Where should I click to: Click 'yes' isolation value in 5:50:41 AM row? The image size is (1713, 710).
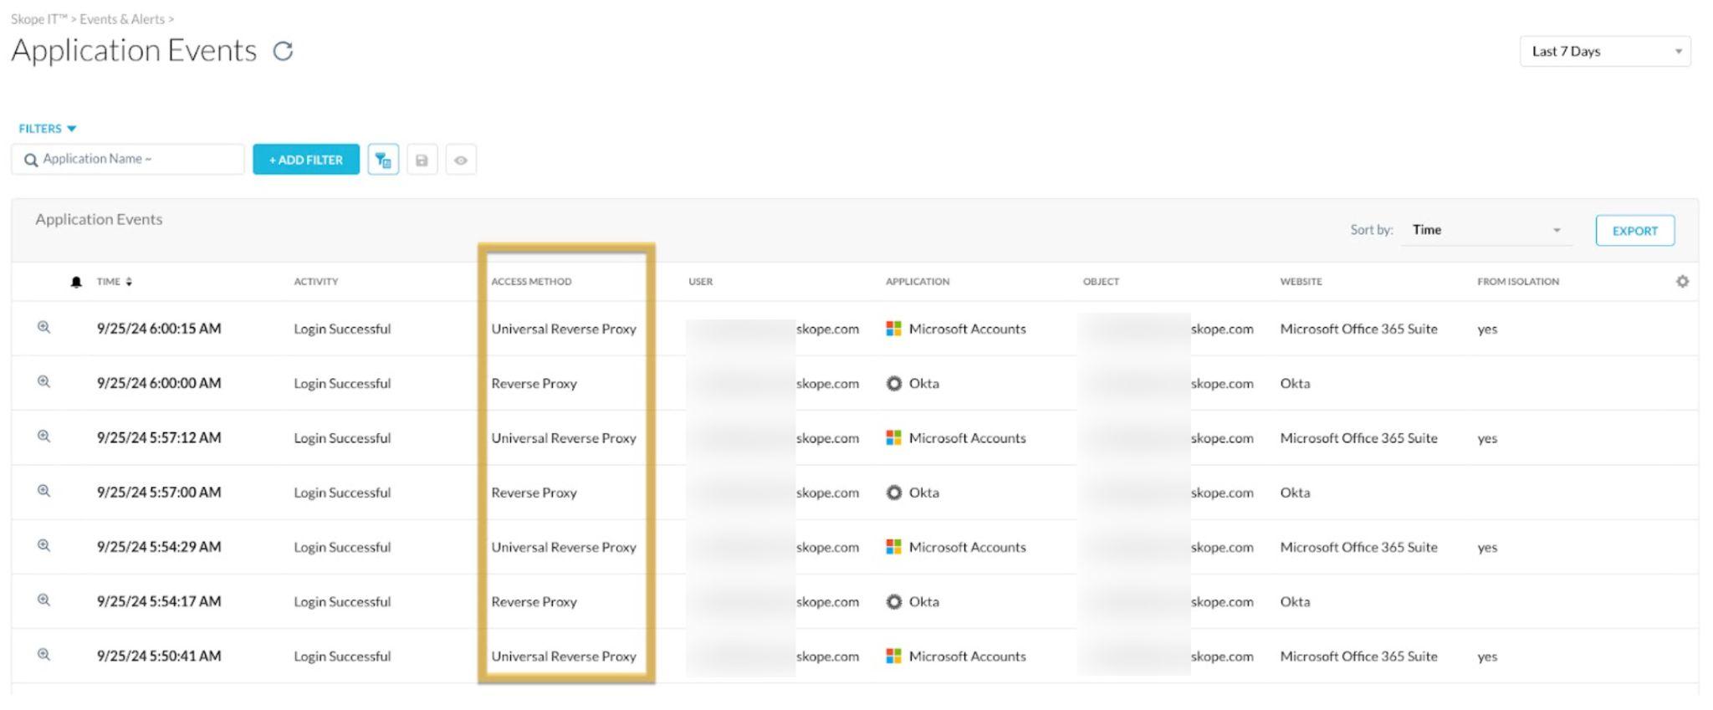[x=1487, y=657]
